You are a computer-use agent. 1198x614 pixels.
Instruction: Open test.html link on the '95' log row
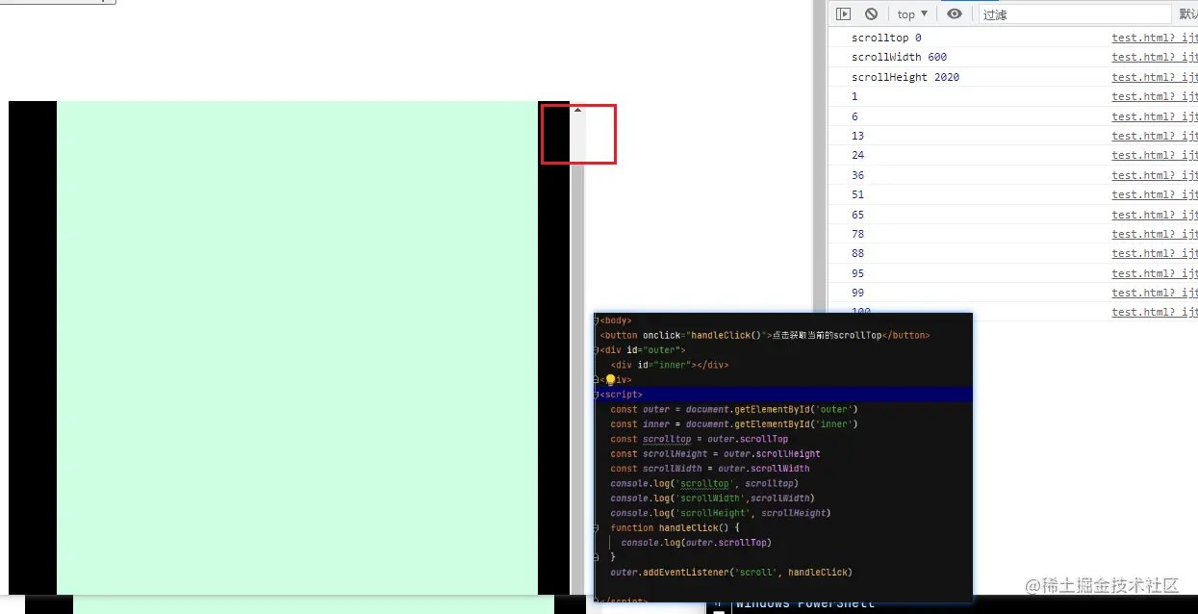(x=1155, y=273)
